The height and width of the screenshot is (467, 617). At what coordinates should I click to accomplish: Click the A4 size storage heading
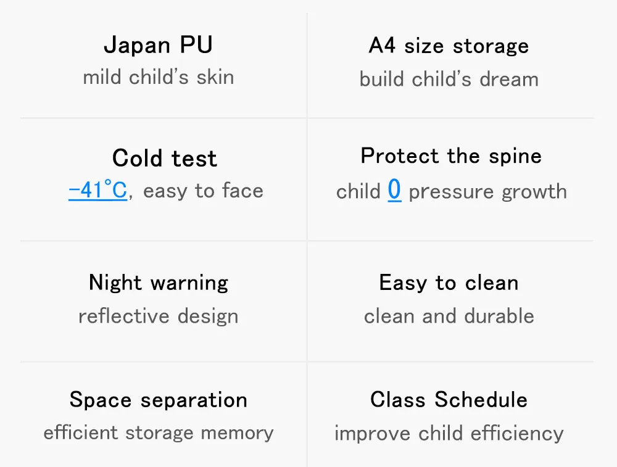coord(449,46)
